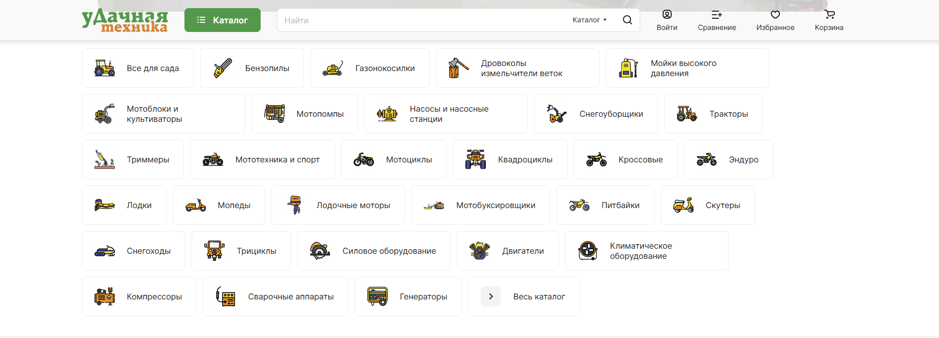
Task: Click the Компрессоры compressor icon
Action: coord(105,296)
